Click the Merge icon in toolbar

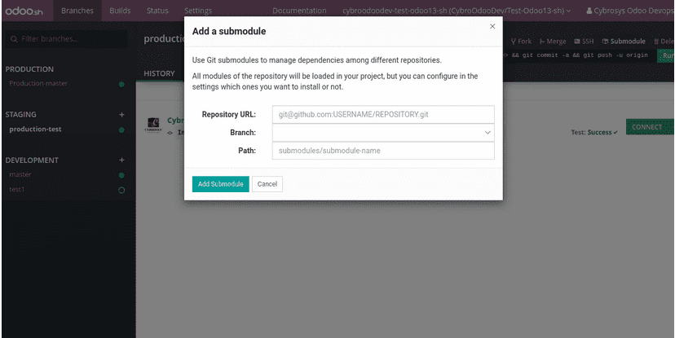click(x=542, y=42)
